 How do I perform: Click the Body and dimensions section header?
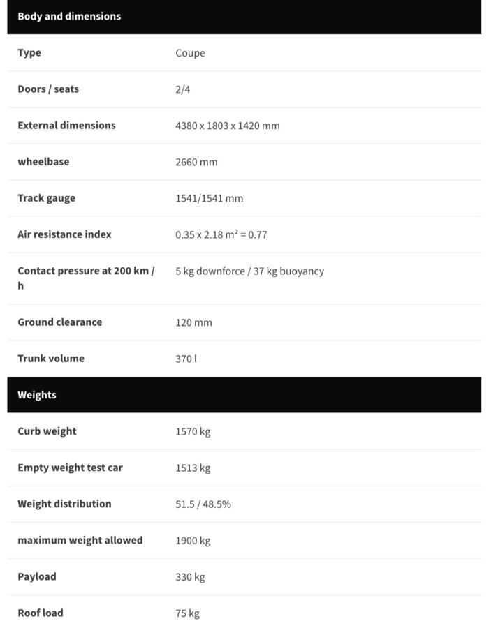pos(69,16)
